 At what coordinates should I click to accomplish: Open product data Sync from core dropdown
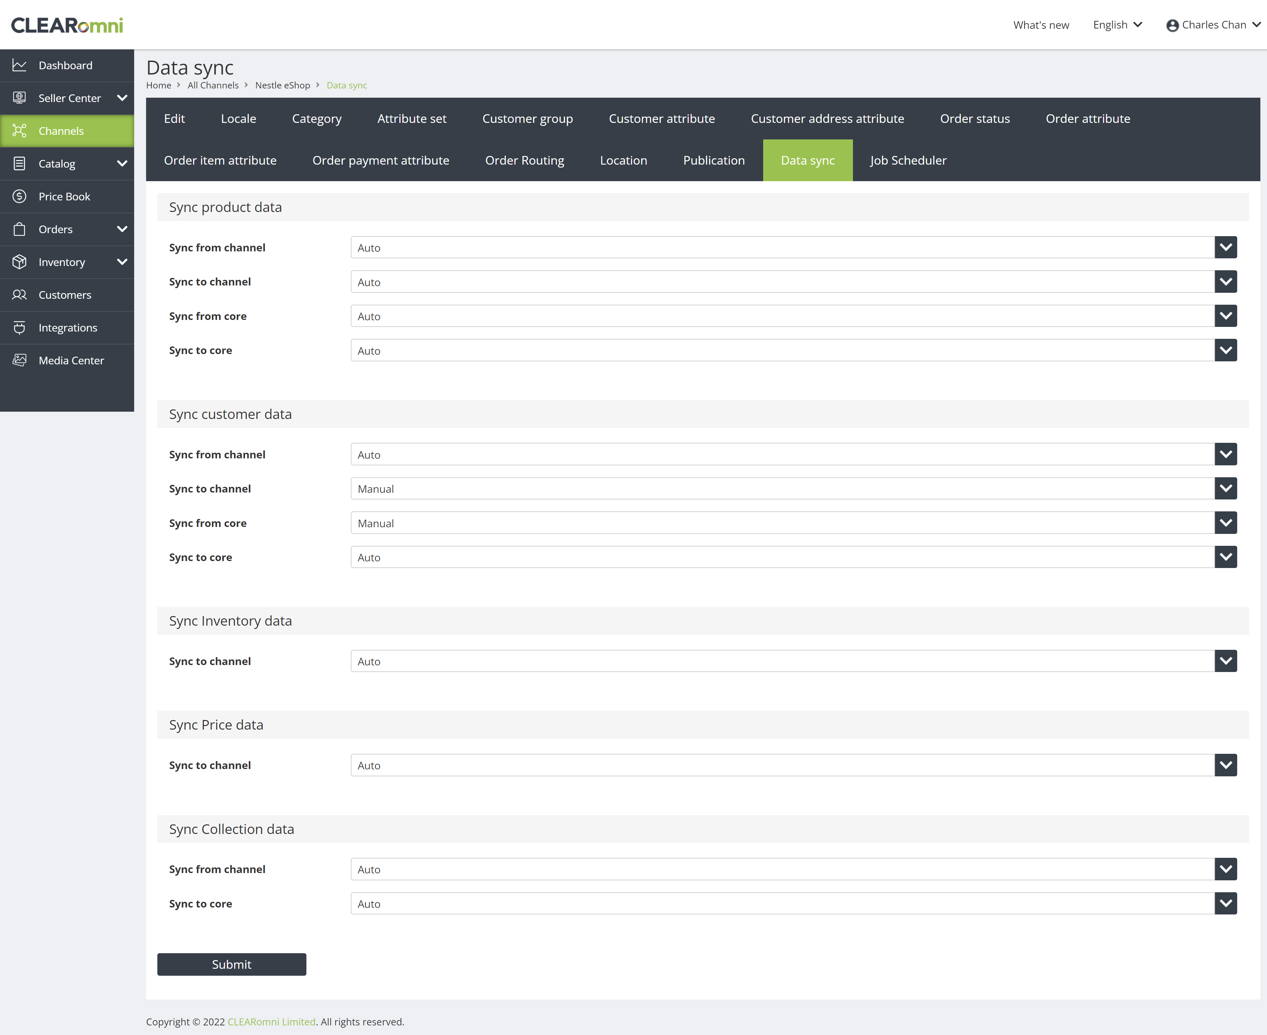tap(794, 316)
